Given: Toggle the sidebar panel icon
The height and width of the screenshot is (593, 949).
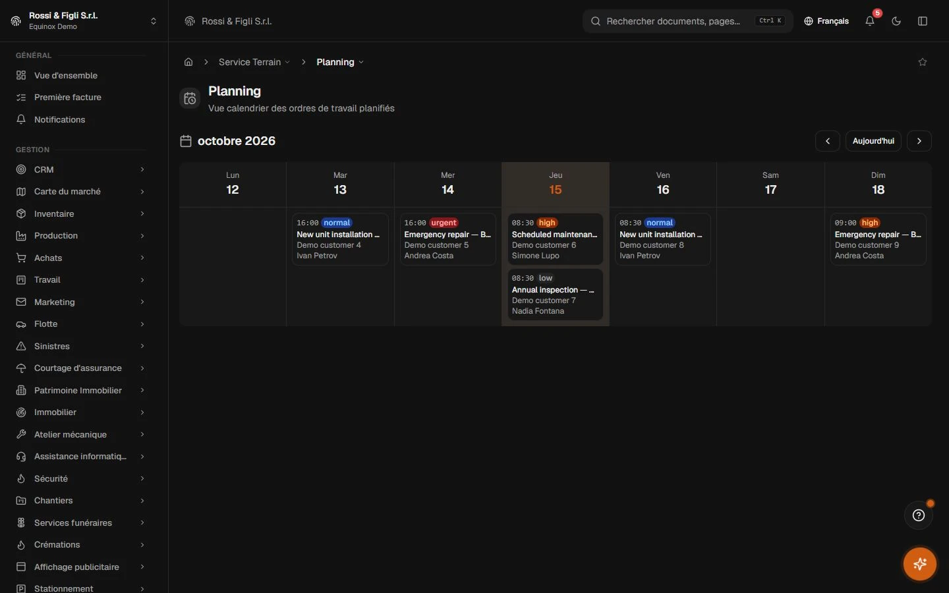Looking at the screenshot, I should (923, 21).
